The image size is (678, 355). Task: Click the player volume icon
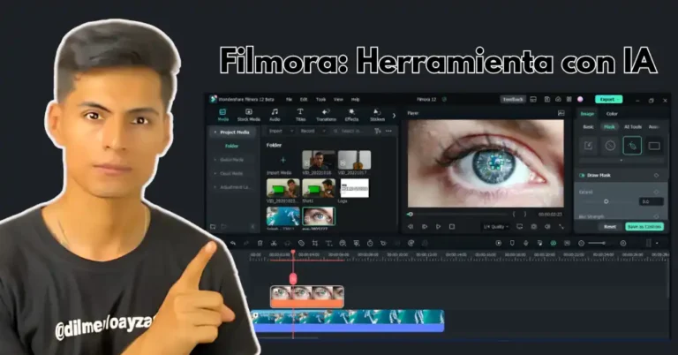tap(547, 227)
